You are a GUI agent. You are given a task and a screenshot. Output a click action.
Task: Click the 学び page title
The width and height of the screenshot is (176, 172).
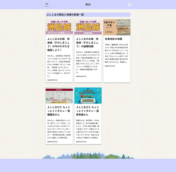pyautogui.click(x=88, y=5)
